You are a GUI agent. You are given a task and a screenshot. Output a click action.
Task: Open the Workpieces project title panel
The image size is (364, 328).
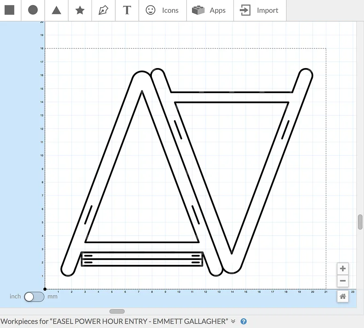[x=114, y=321]
